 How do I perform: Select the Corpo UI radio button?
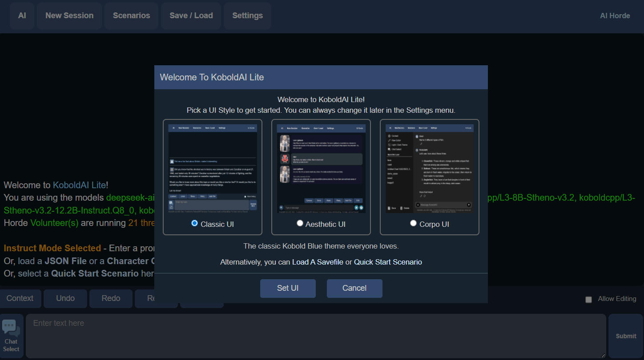click(x=413, y=223)
